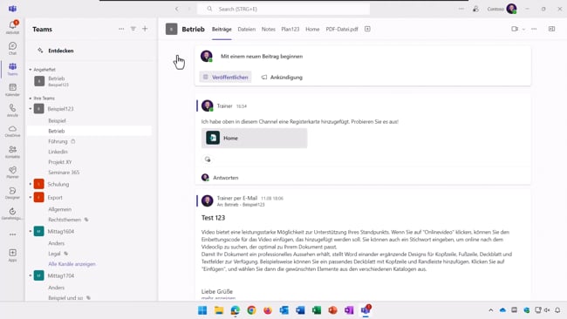Click the filter icon in Teams panel
The height and width of the screenshot is (319, 567).
tap(133, 29)
